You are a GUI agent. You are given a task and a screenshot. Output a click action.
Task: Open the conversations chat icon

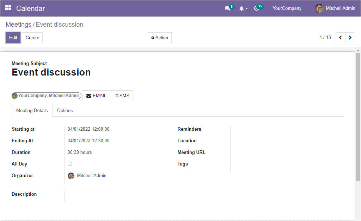[228, 8]
